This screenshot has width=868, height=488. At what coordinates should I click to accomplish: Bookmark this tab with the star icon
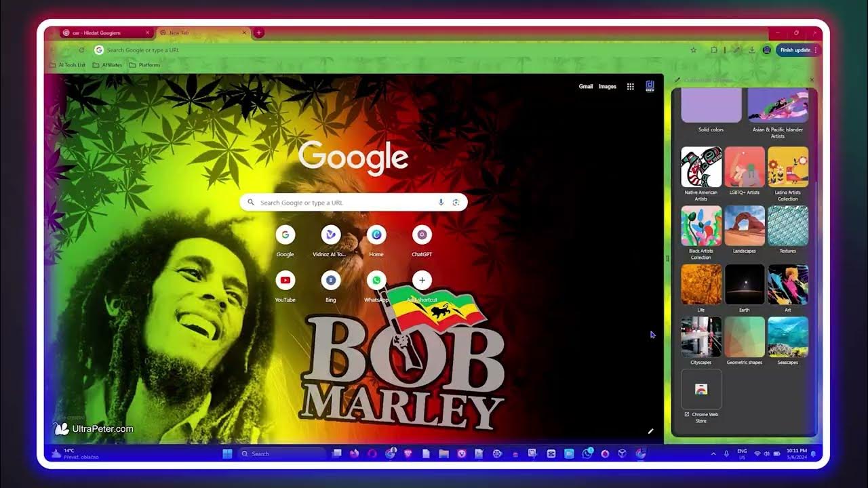(x=693, y=49)
